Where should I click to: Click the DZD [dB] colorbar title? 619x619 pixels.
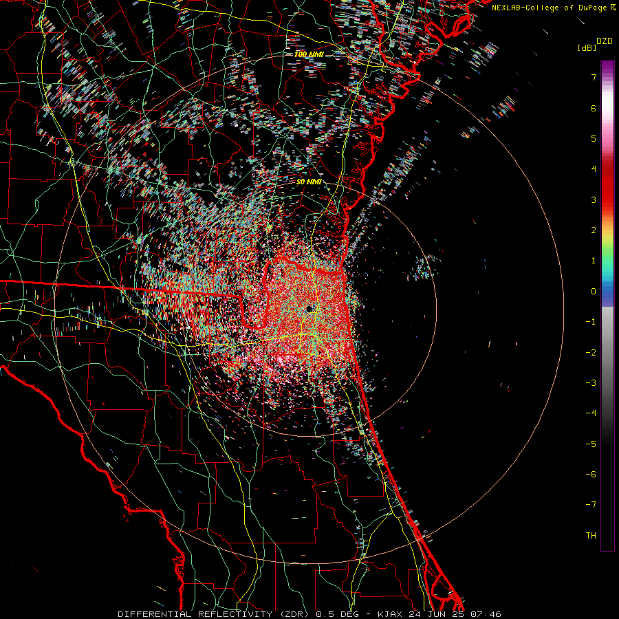(x=596, y=44)
